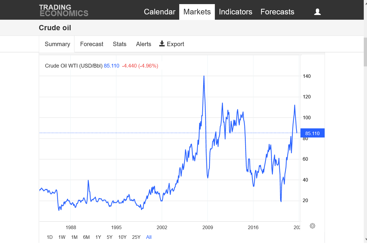367x245 pixels.
Task: Switch chart to 10Y range
Action: (x=122, y=237)
